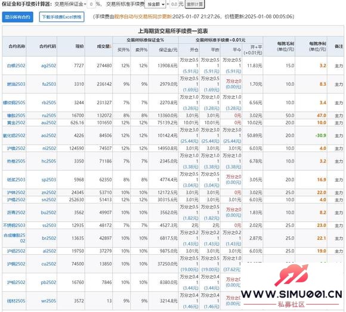Open the 线材2505 contract name link
The width and height of the screenshot is (346, 312).
[16, 301]
